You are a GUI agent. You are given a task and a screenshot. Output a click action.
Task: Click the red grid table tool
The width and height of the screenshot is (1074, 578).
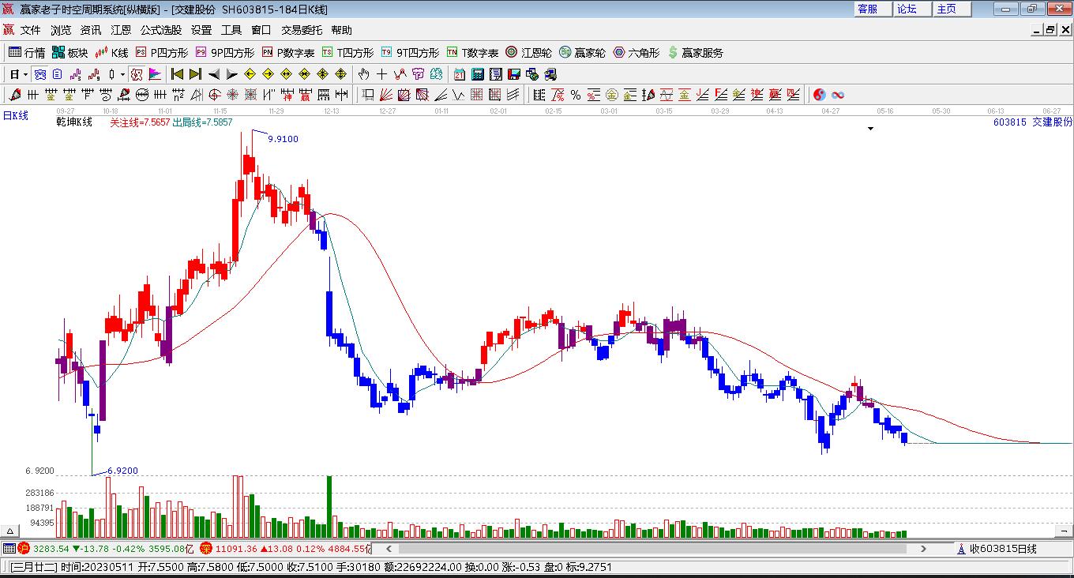coord(476,95)
